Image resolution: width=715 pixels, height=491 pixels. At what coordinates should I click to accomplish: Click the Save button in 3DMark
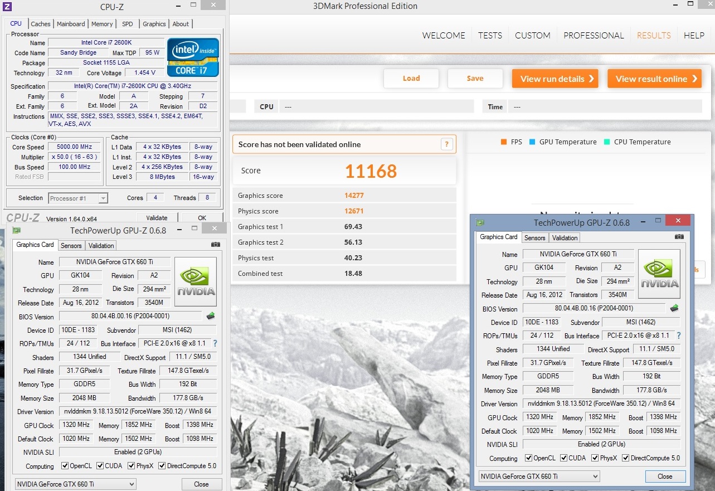click(x=475, y=79)
